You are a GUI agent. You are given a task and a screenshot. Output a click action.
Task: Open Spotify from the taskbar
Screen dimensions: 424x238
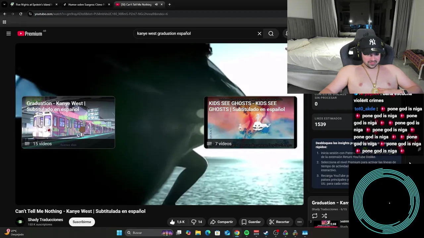point(246,233)
